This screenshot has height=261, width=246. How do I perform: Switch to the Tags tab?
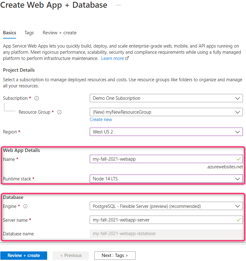(29, 33)
